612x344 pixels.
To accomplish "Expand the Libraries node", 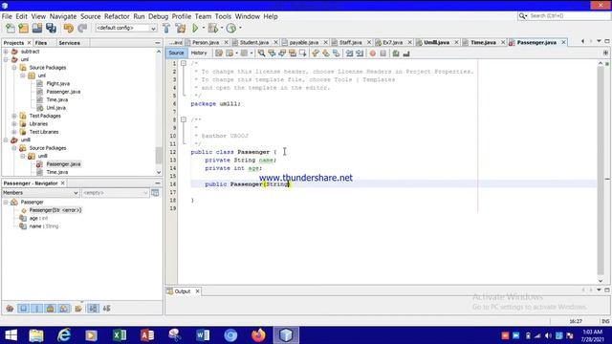I will 14,123.
